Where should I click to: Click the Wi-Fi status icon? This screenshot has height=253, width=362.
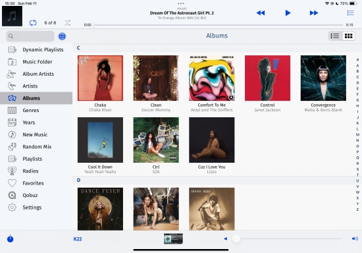tap(327, 3)
